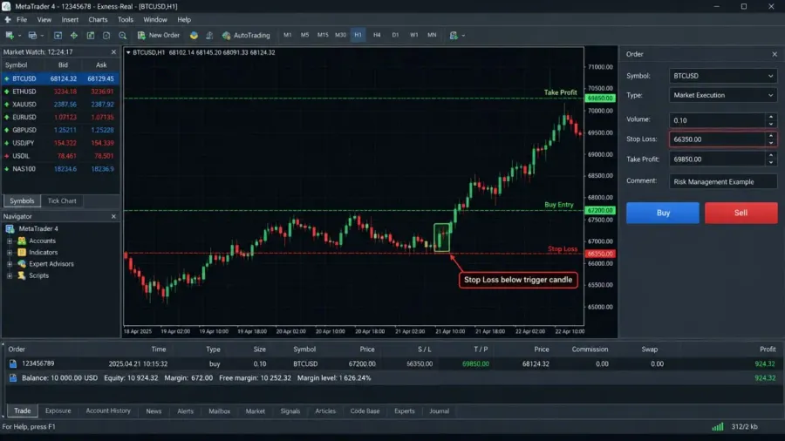Toggle the Market Watch window icon

point(58,35)
